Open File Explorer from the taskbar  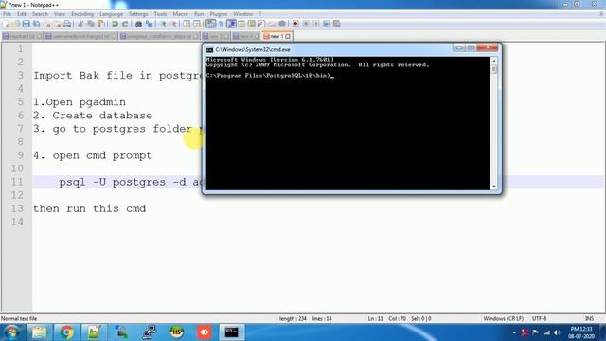(39, 332)
